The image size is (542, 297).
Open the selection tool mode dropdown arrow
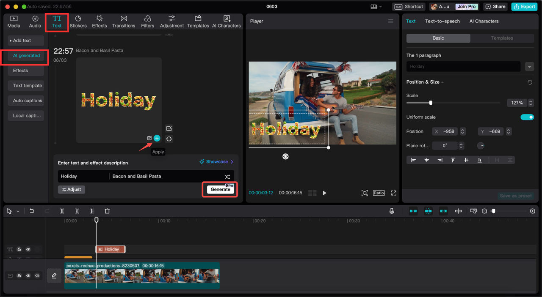[x=18, y=211]
